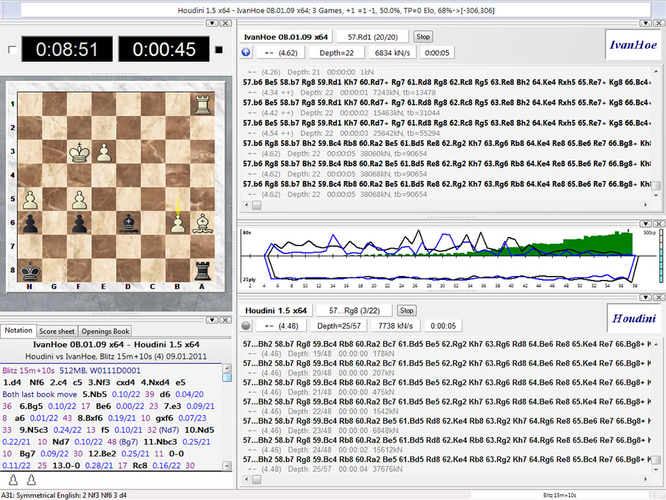This screenshot has height=500, width=666.
Task: Click the black square indicator beside the 0:00:45 clock
Action: 219,49
